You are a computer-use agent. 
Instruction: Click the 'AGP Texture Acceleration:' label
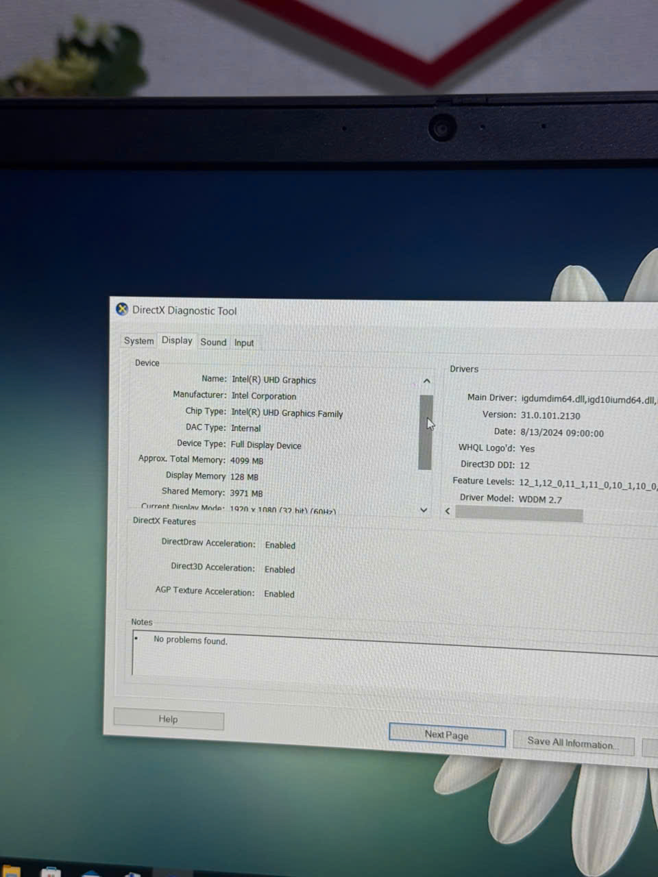pos(204,591)
